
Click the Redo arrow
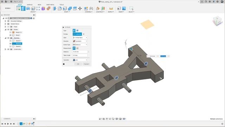20,1
